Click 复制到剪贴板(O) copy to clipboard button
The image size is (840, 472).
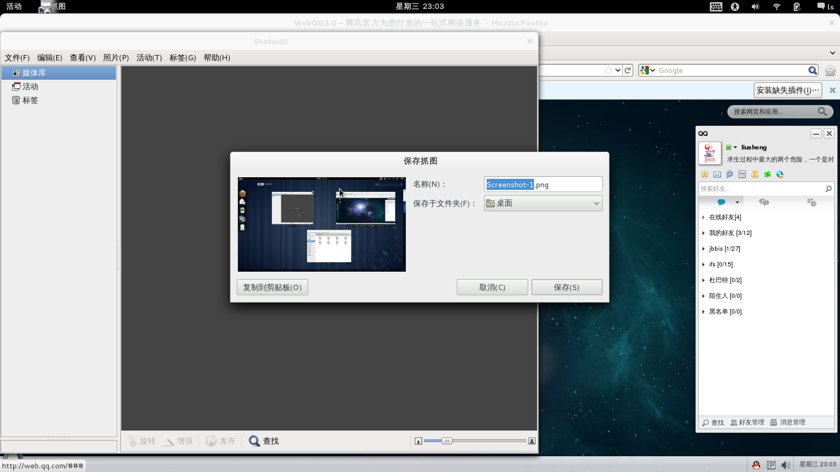click(272, 287)
